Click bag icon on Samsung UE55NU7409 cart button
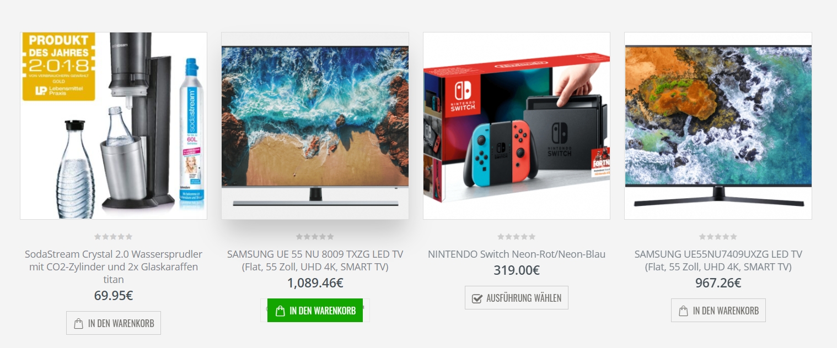 (683, 311)
